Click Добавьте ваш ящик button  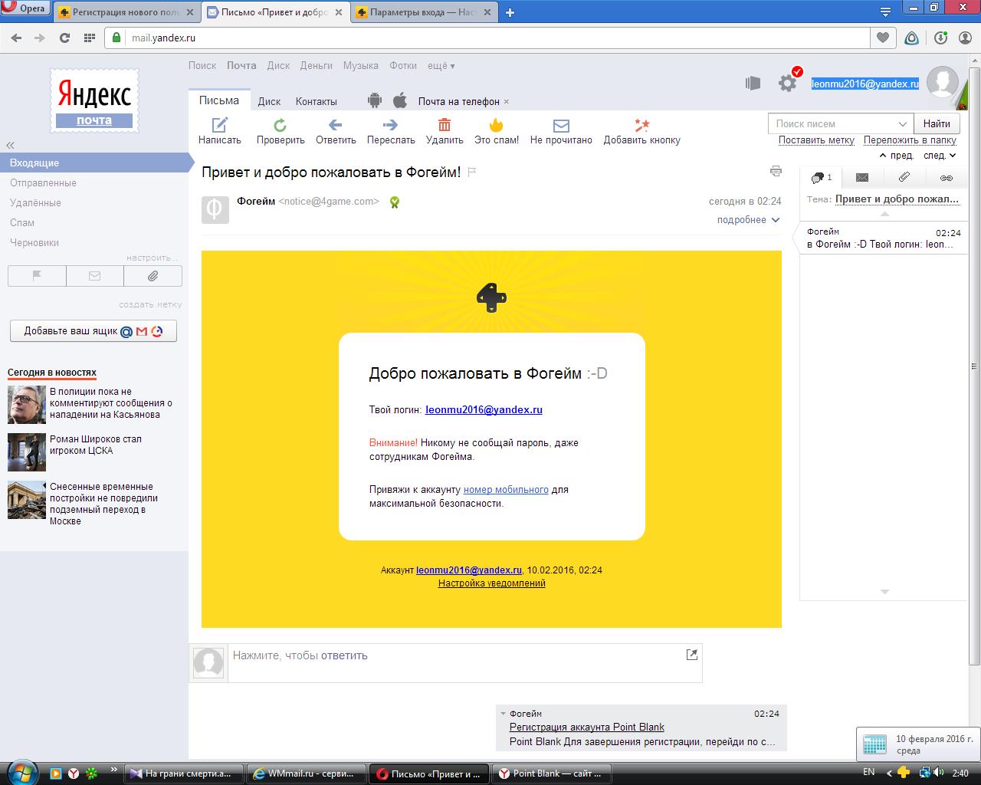[x=94, y=331]
